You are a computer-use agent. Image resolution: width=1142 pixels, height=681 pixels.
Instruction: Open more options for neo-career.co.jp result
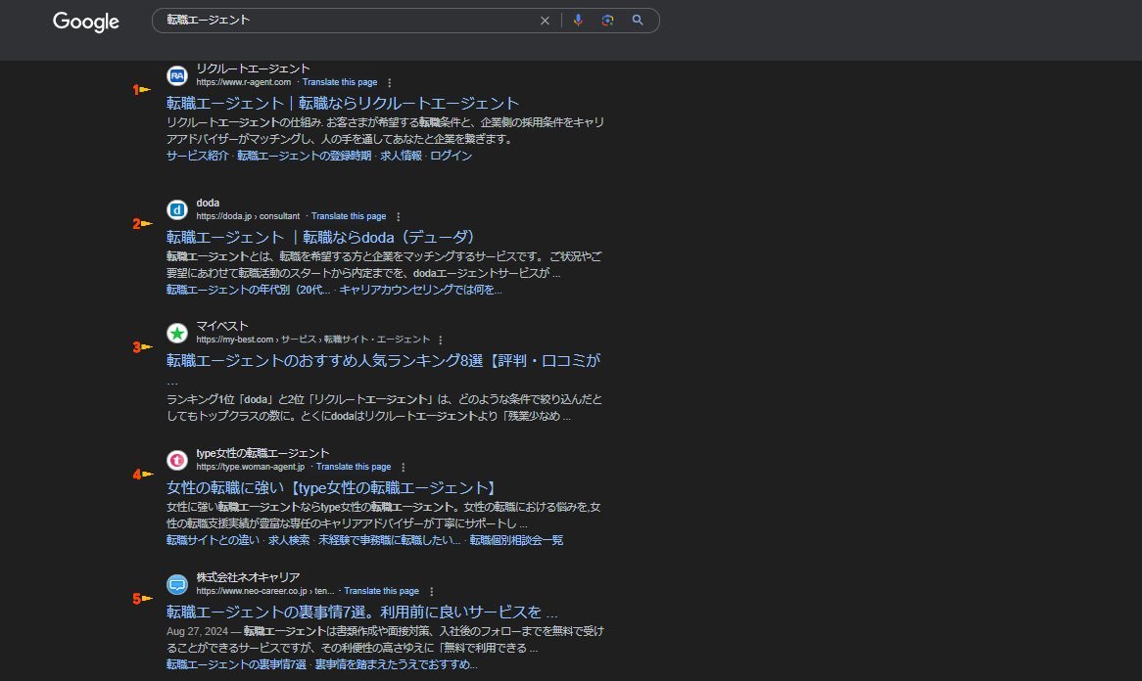point(432,592)
